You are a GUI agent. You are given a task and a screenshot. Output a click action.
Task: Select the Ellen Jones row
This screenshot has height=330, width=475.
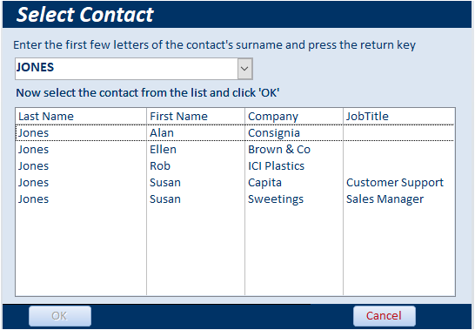tap(235, 149)
